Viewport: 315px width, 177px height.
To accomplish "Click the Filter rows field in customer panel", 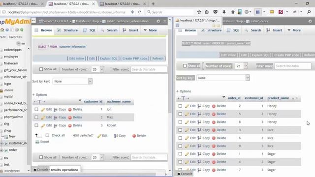I will (x=149, y=69).
